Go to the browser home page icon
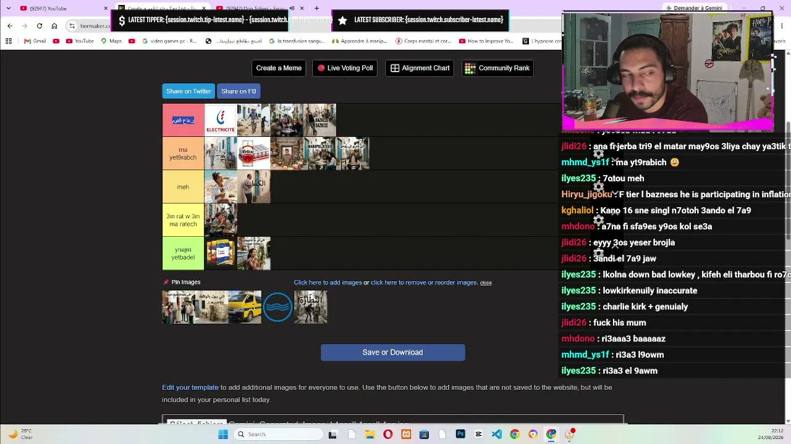Image resolution: width=791 pixels, height=444 pixels. [54, 26]
